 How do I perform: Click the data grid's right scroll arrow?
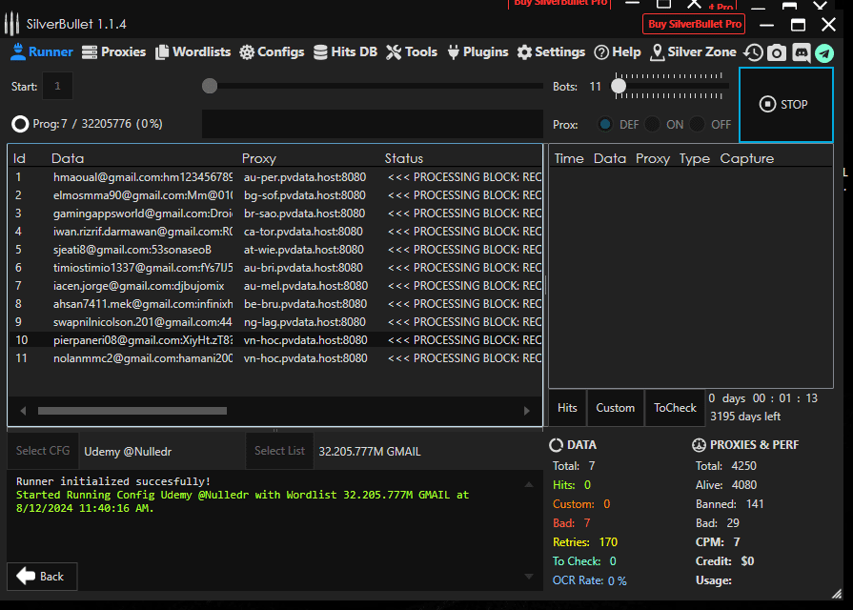click(x=527, y=411)
